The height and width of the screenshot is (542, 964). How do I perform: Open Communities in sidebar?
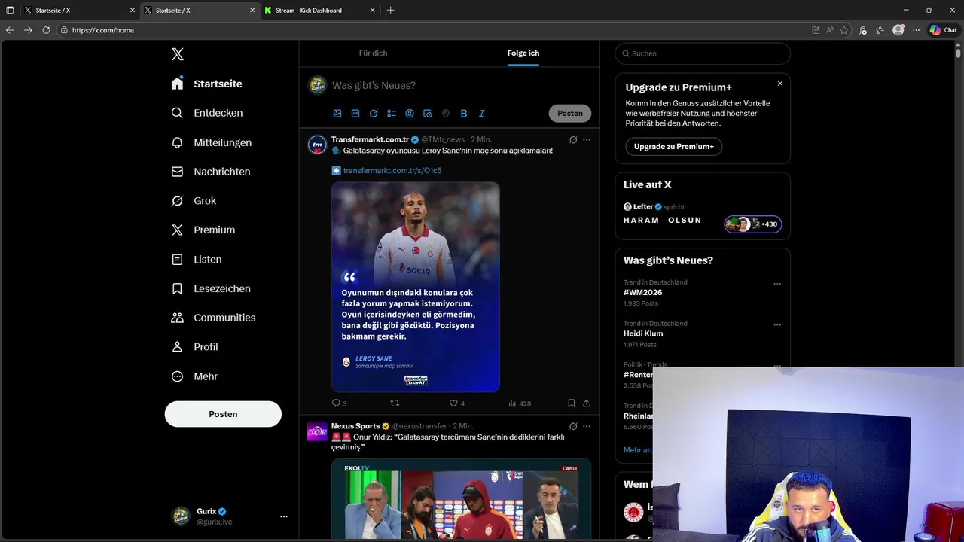213,318
